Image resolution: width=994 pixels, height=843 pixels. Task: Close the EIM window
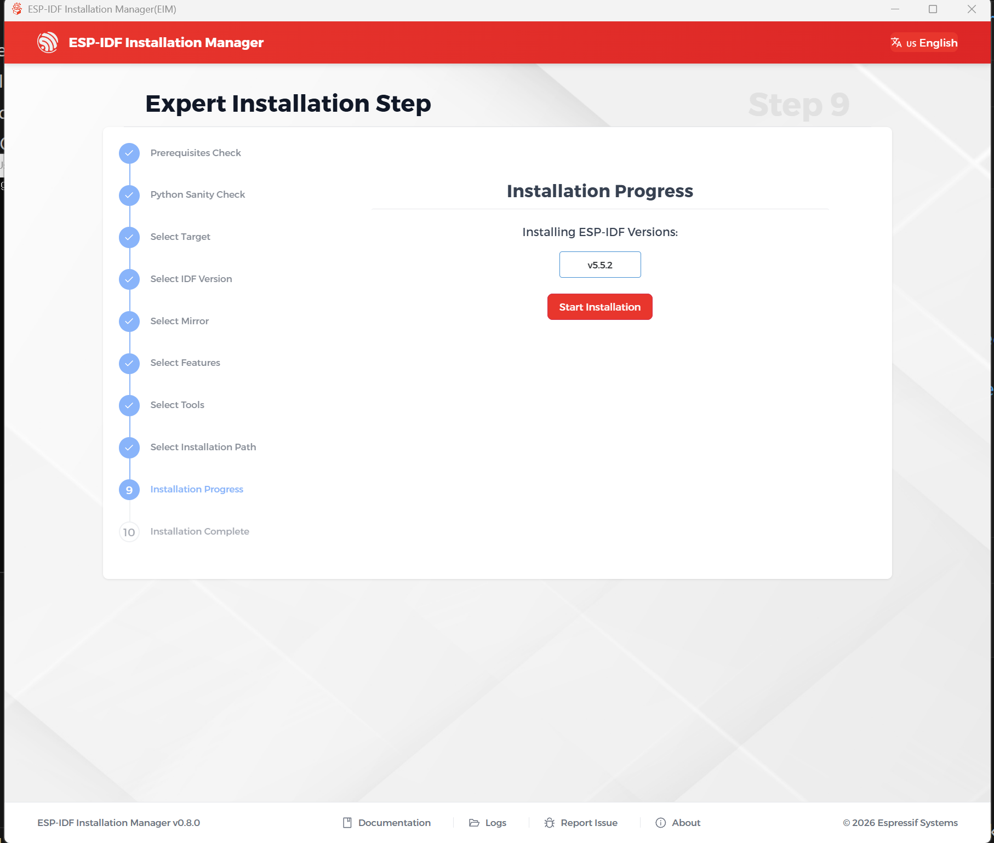click(x=972, y=9)
